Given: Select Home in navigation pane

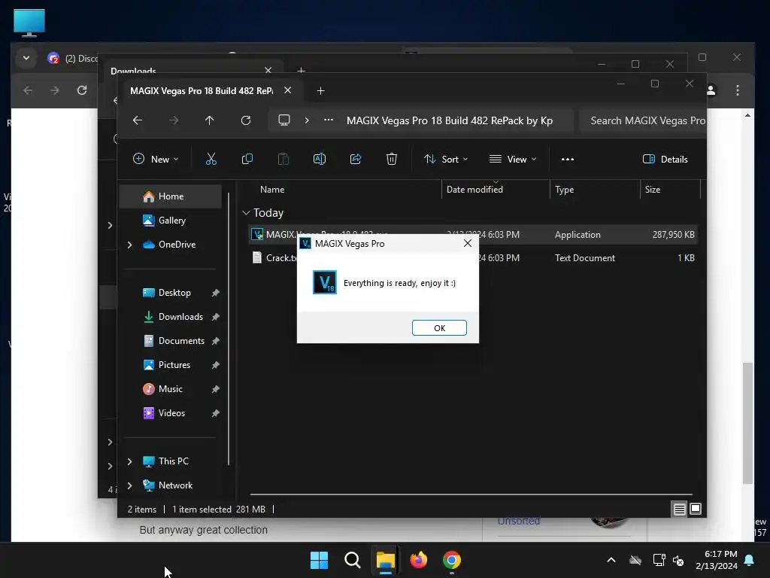Looking at the screenshot, I should pos(171,196).
